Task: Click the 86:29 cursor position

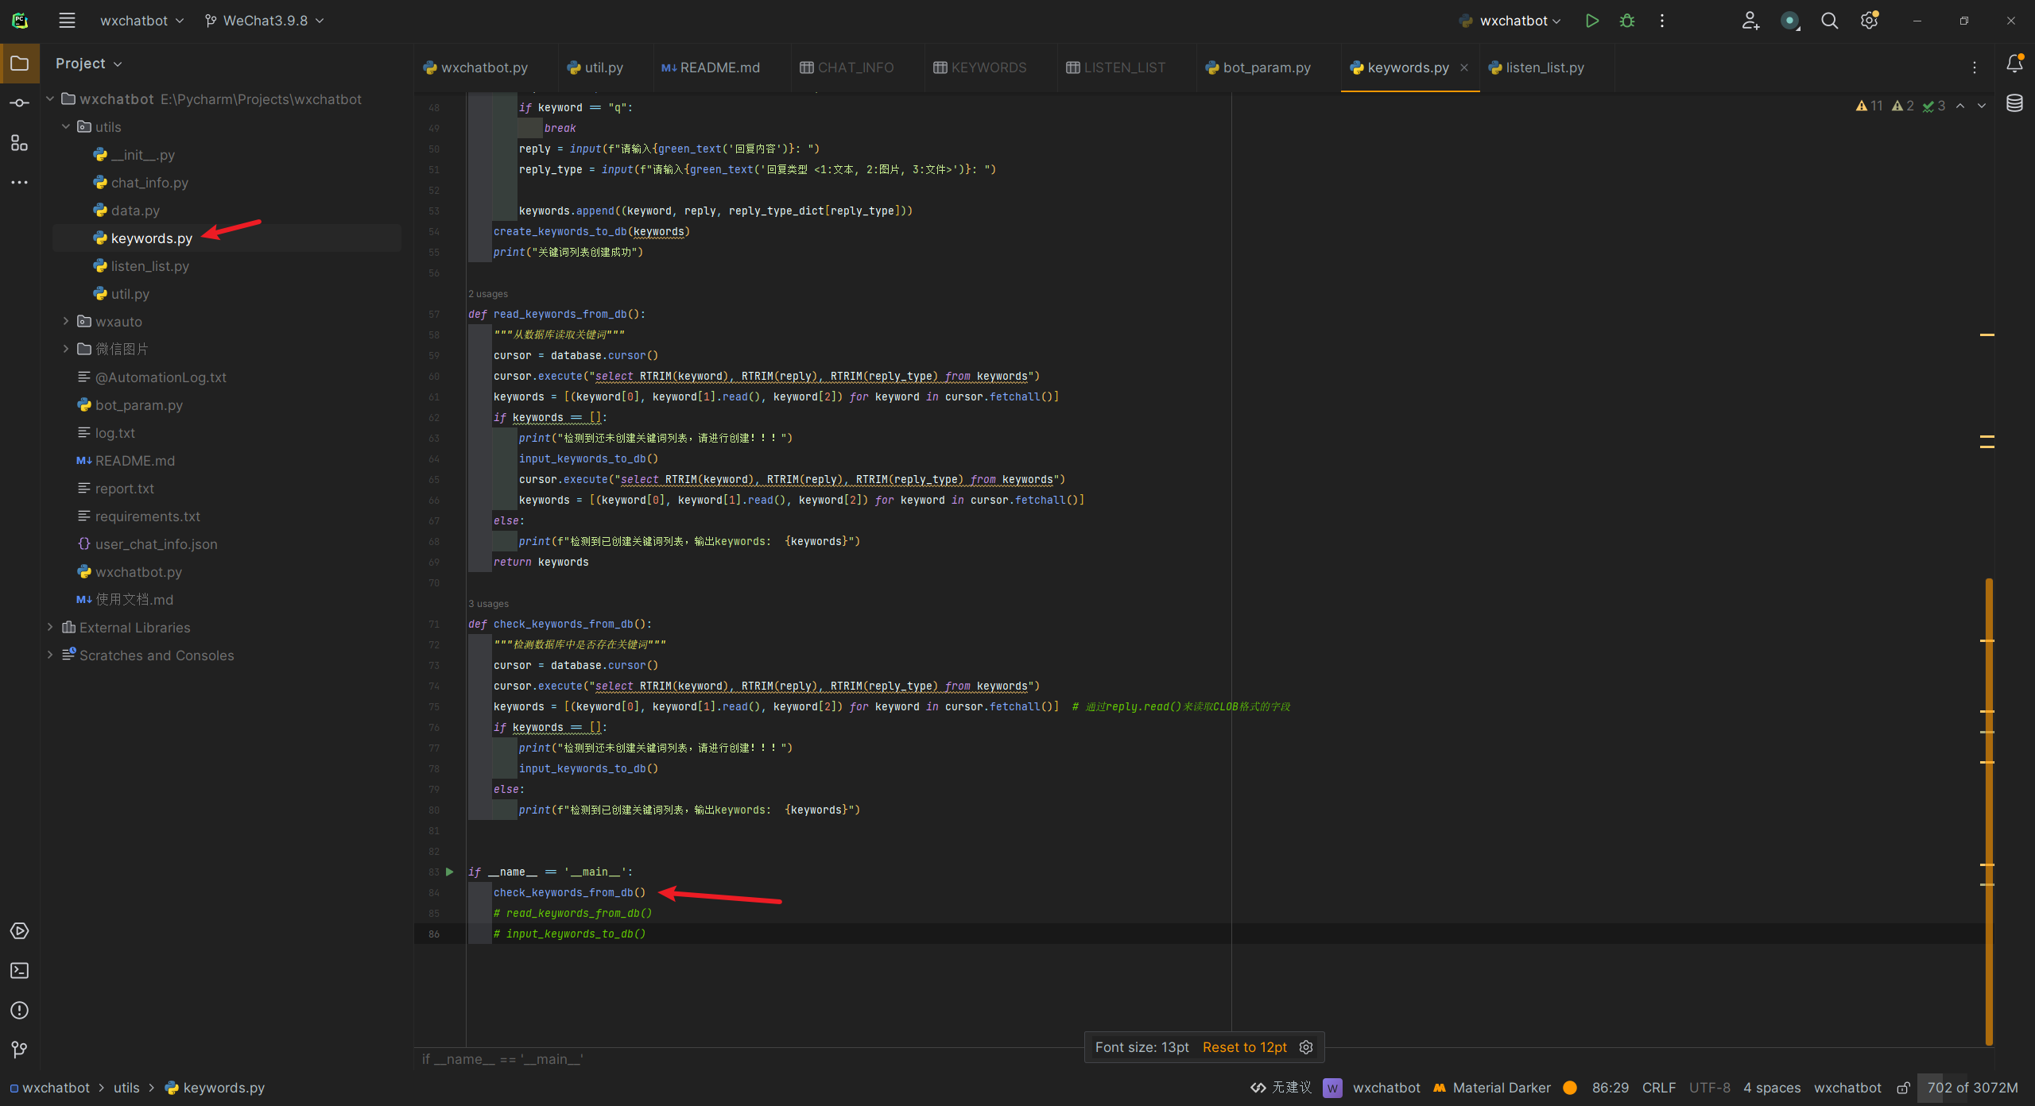Action: [1610, 1088]
